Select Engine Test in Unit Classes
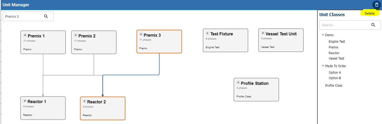The width and height of the screenshot is (382, 124). coord(337,42)
